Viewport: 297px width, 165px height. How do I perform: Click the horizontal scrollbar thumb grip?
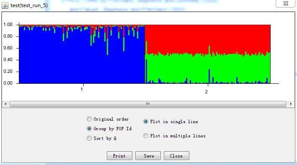click(148, 104)
